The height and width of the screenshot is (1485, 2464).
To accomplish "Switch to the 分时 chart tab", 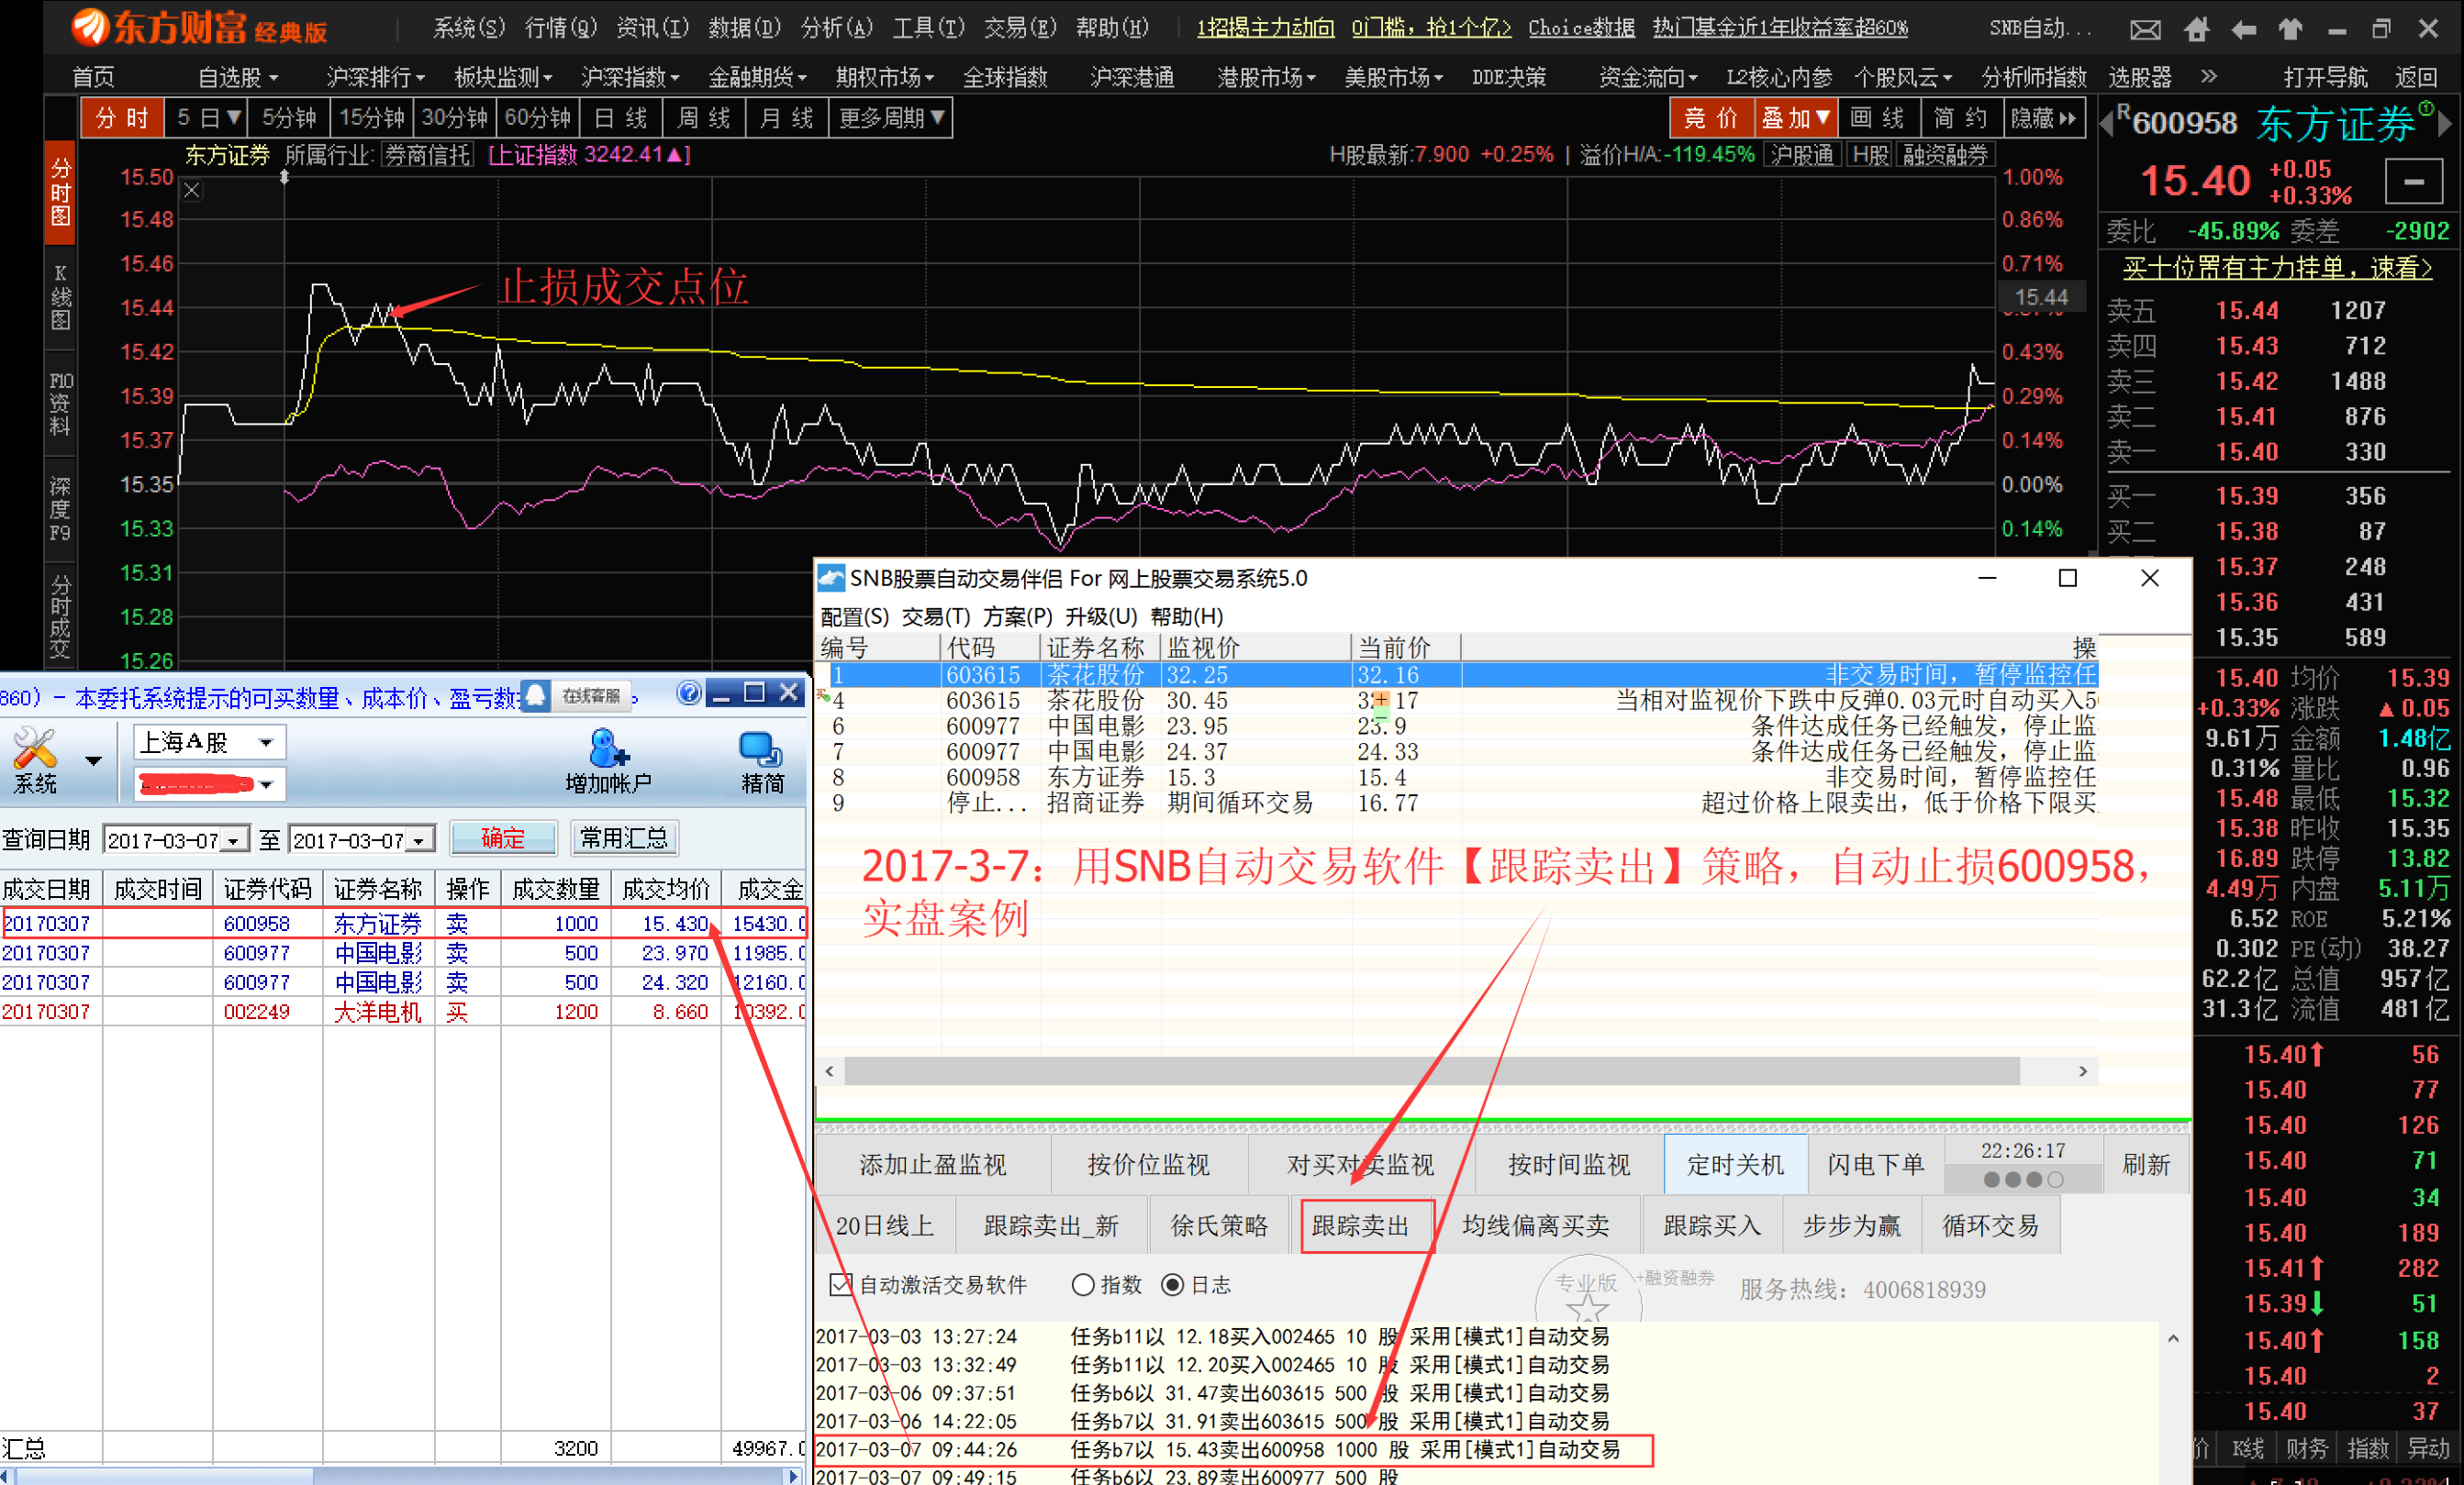I will pyautogui.click(x=122, y=118).
